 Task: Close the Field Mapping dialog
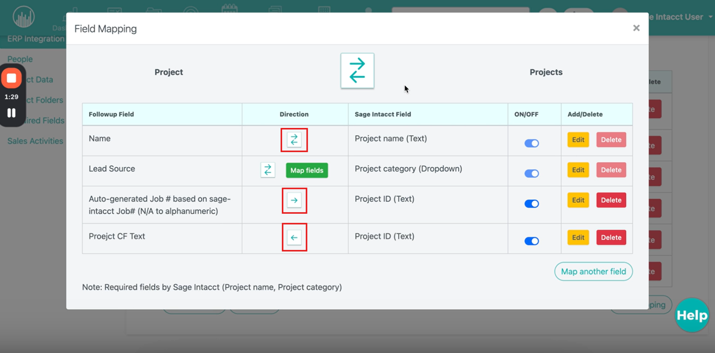tap(636, 28)
